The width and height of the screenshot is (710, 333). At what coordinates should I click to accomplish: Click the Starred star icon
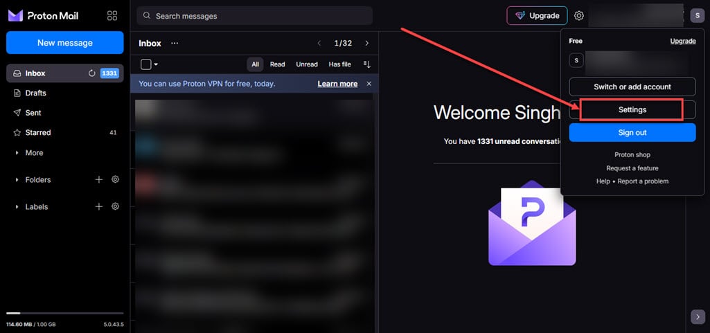pos(17,132)
